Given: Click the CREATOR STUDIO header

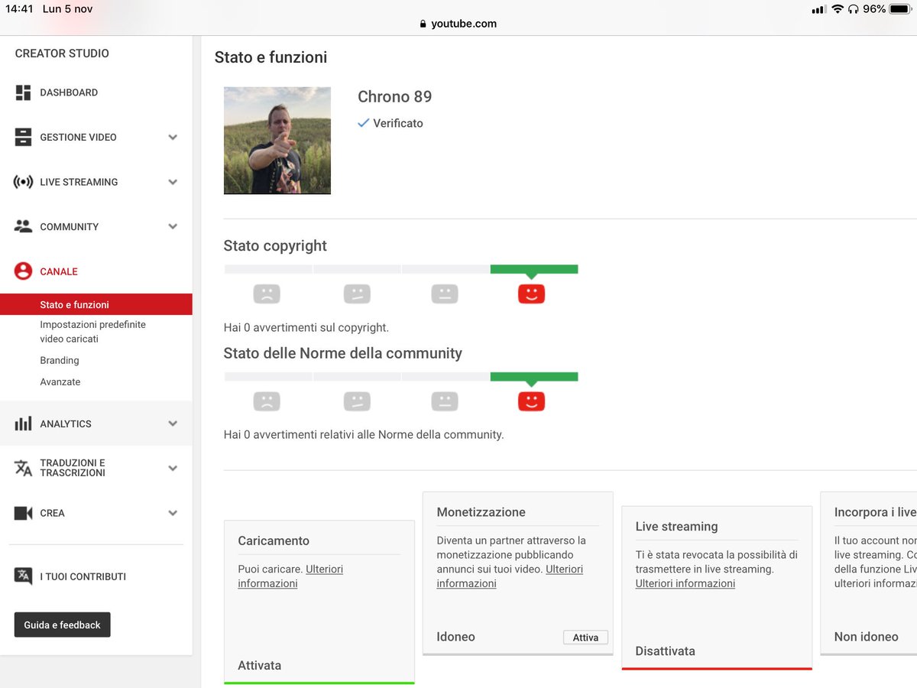Looking at the screenshot, I should click(62, 54).
